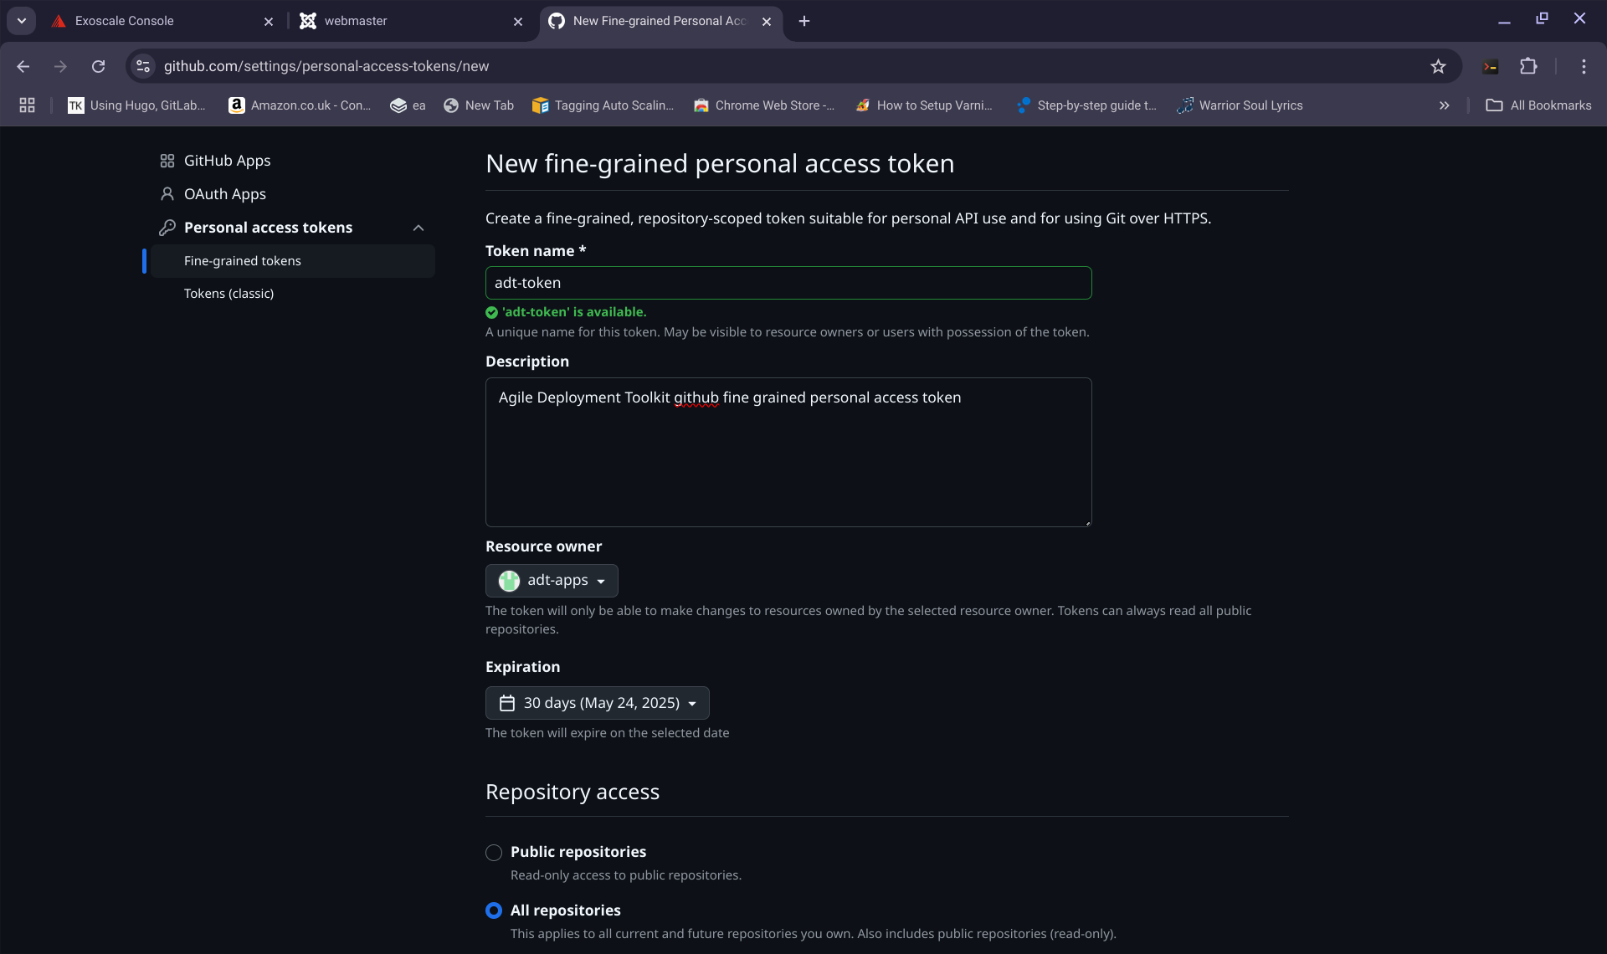Open the Using Hugo, GitLab bookmark
The height and width of the screenshot is (954, 1607).
pos(137,105)
